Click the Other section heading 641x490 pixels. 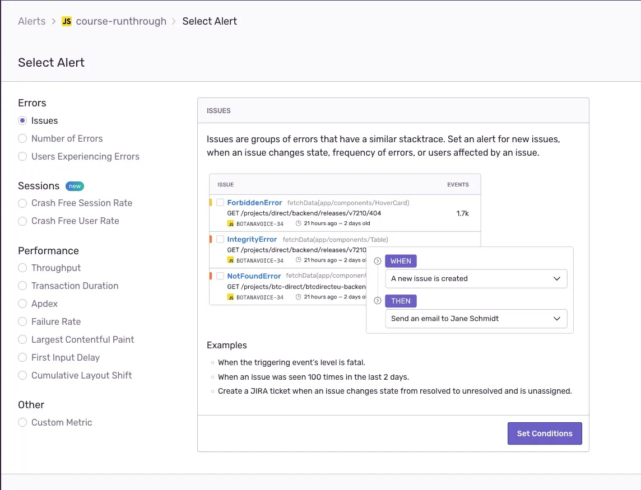pyautogui.click(x=31, y=405)
